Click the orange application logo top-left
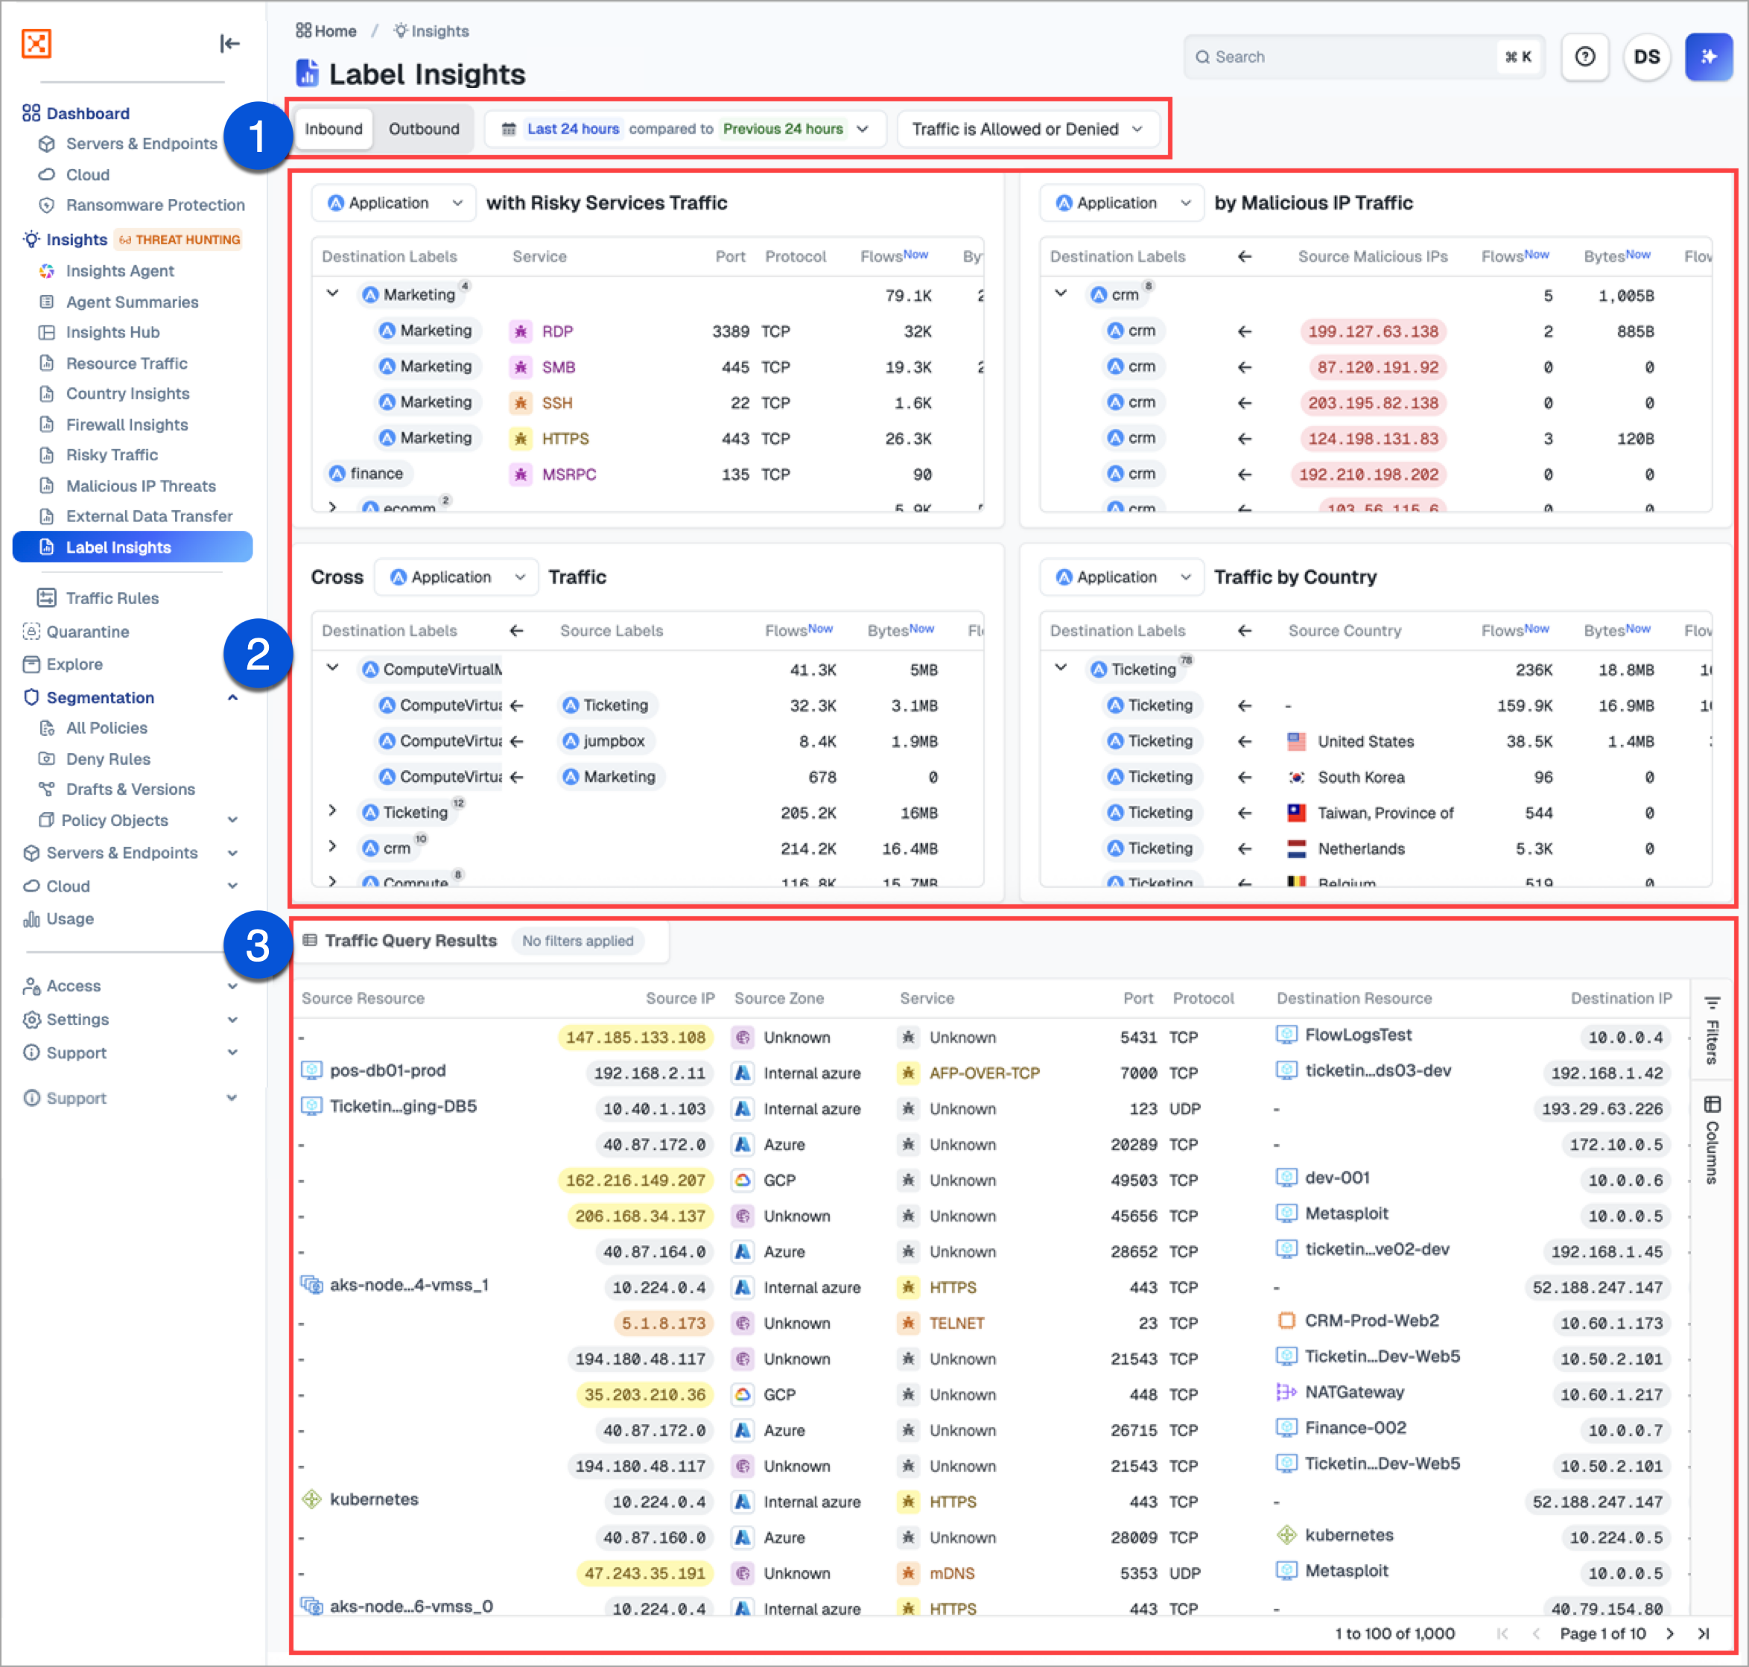The height and width of the screenshot is (1667, 1749). click(x=36, y=43)
